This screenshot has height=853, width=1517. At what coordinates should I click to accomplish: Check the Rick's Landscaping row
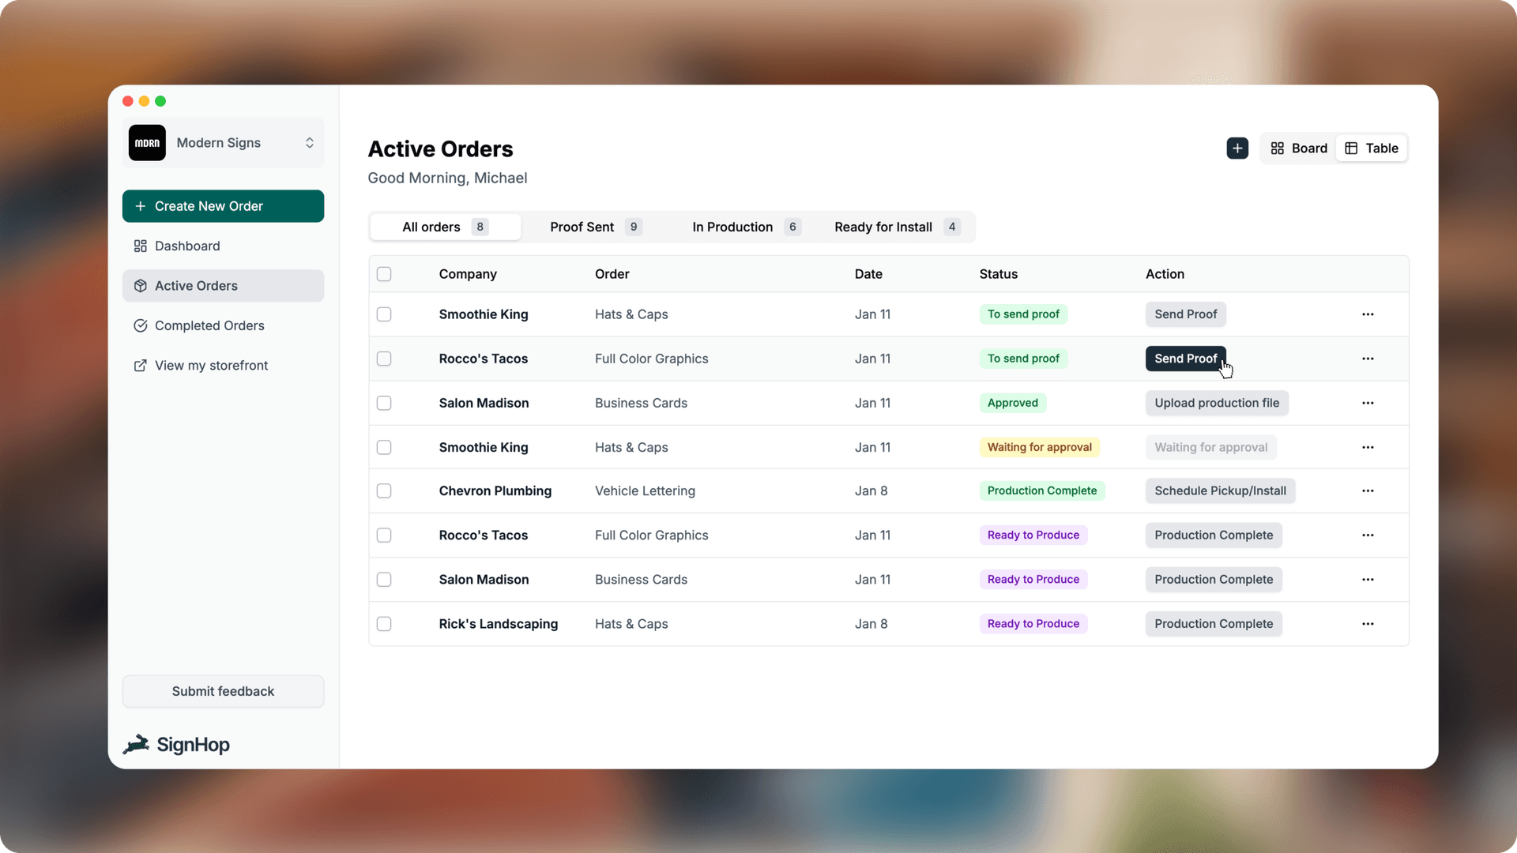[x=384, y=623]
